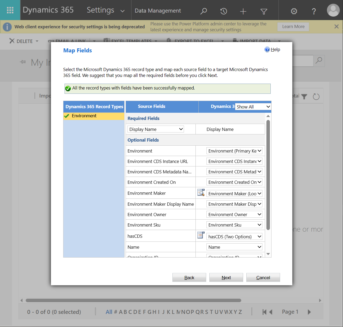The image size is (343, 327).
Task: Refresh the grid with the refresh icon
Action: (316, 97)
